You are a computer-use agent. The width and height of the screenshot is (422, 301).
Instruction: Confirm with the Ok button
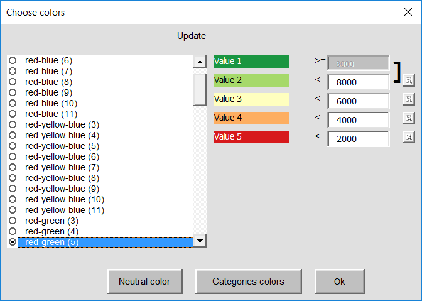pyautogui.click(x=339, y=282)
